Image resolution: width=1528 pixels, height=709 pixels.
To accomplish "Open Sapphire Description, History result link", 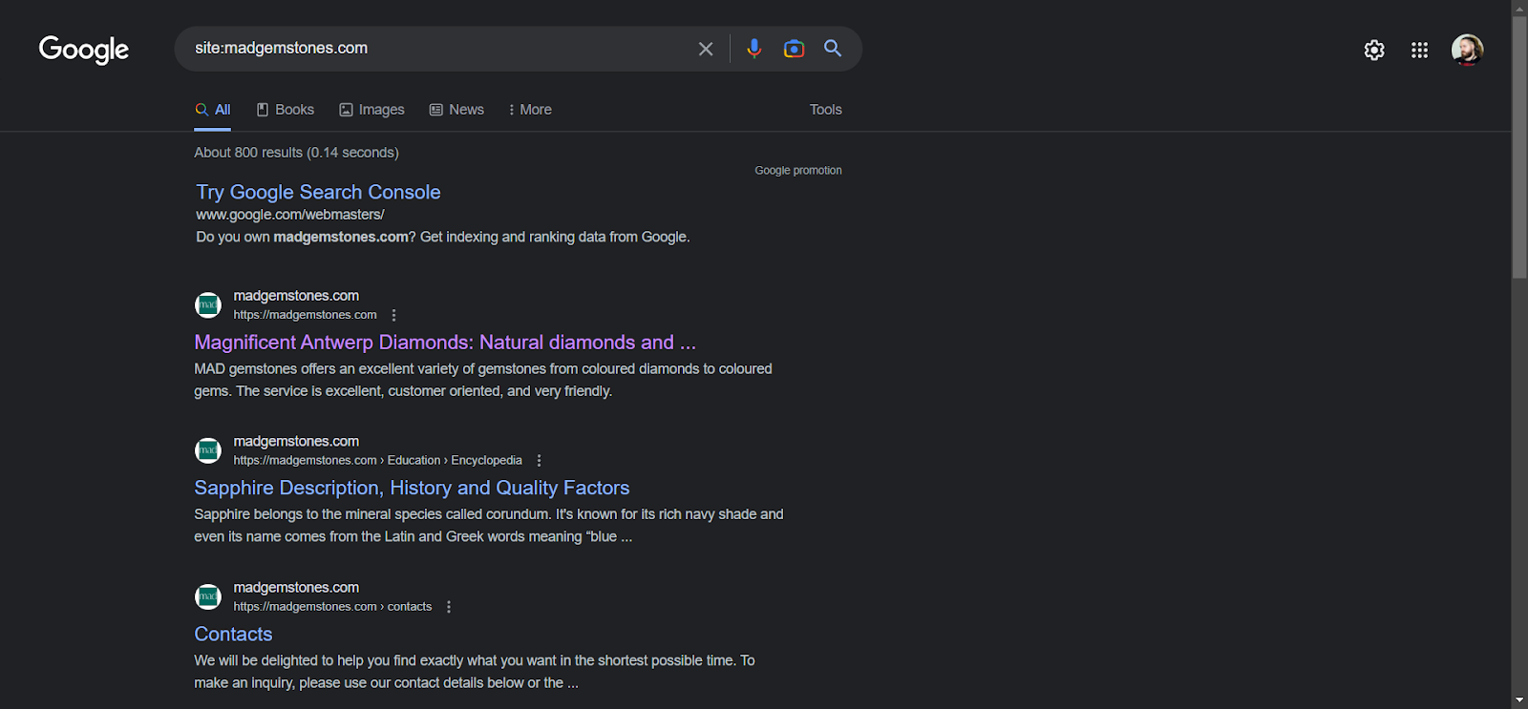I will 412,488.
